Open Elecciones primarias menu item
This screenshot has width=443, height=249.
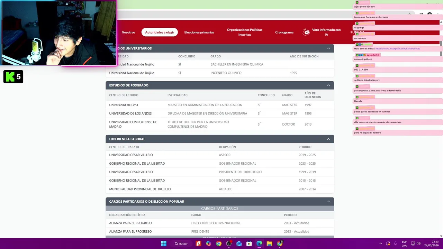199,32
